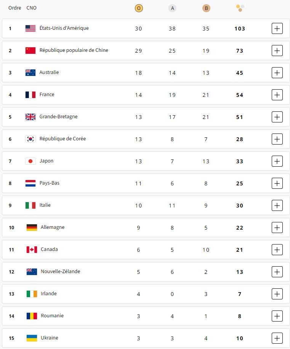This screenshot has height=349, width=290.
Task: Click the China flag icon
Action: (x=30, y=50)
